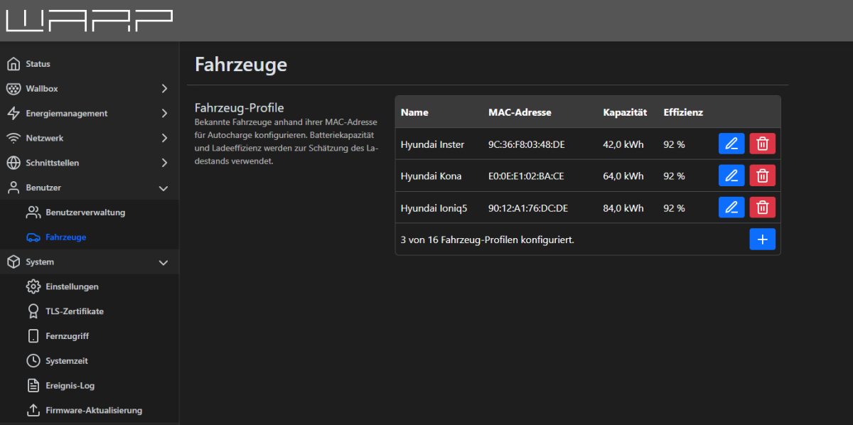The image size is (853, 425).
Task: Collapse the Benutzer section chevron
Action: click(163, 188)
